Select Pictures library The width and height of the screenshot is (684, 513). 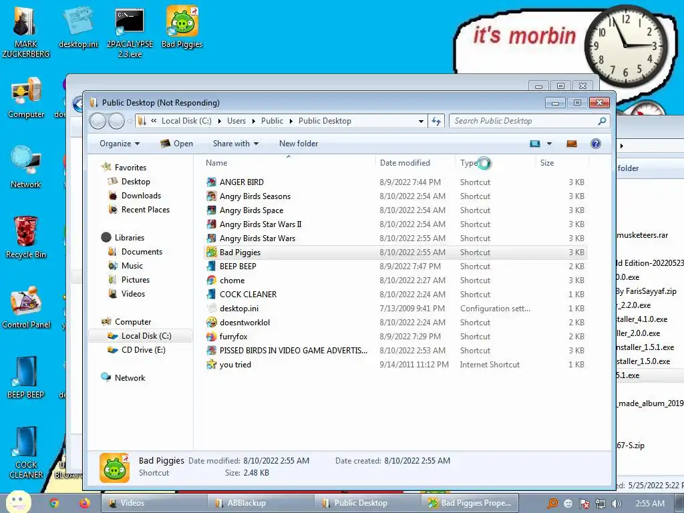tap(135, 280)
